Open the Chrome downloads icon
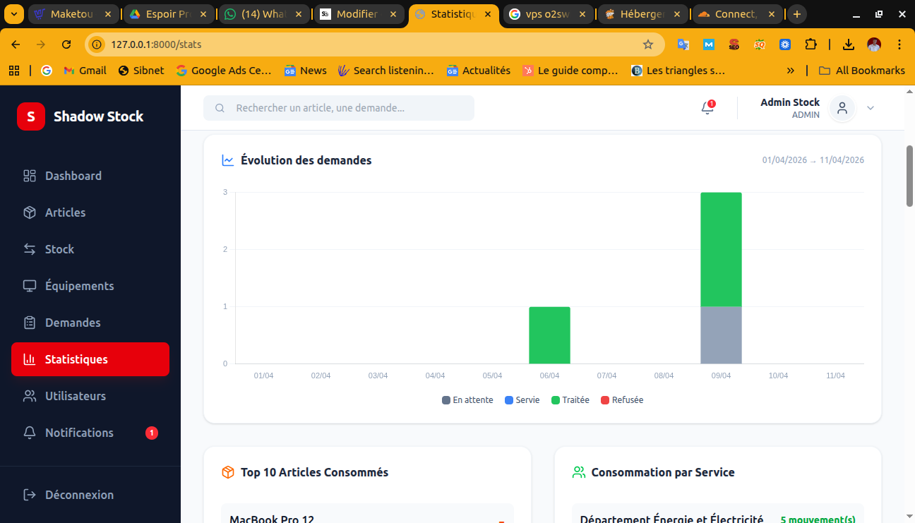Screen dimensions: 915x523 pos(849,44)
